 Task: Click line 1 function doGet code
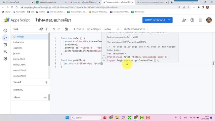[73, 38]
